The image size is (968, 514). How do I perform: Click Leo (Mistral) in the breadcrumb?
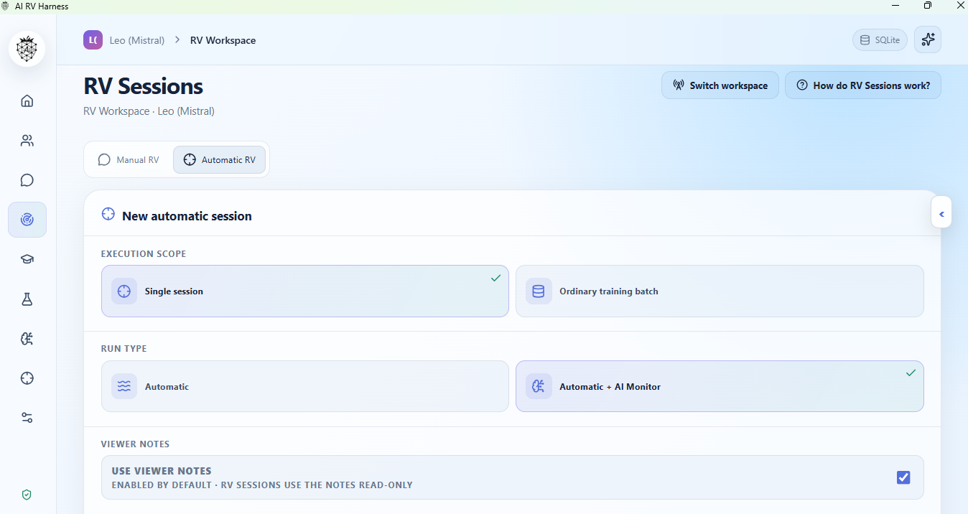[137, 40]
